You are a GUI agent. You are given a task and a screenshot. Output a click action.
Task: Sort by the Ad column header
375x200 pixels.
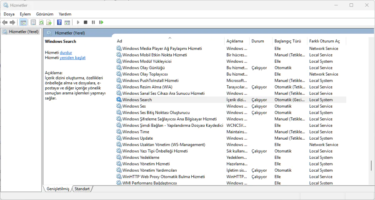[170, 41]
